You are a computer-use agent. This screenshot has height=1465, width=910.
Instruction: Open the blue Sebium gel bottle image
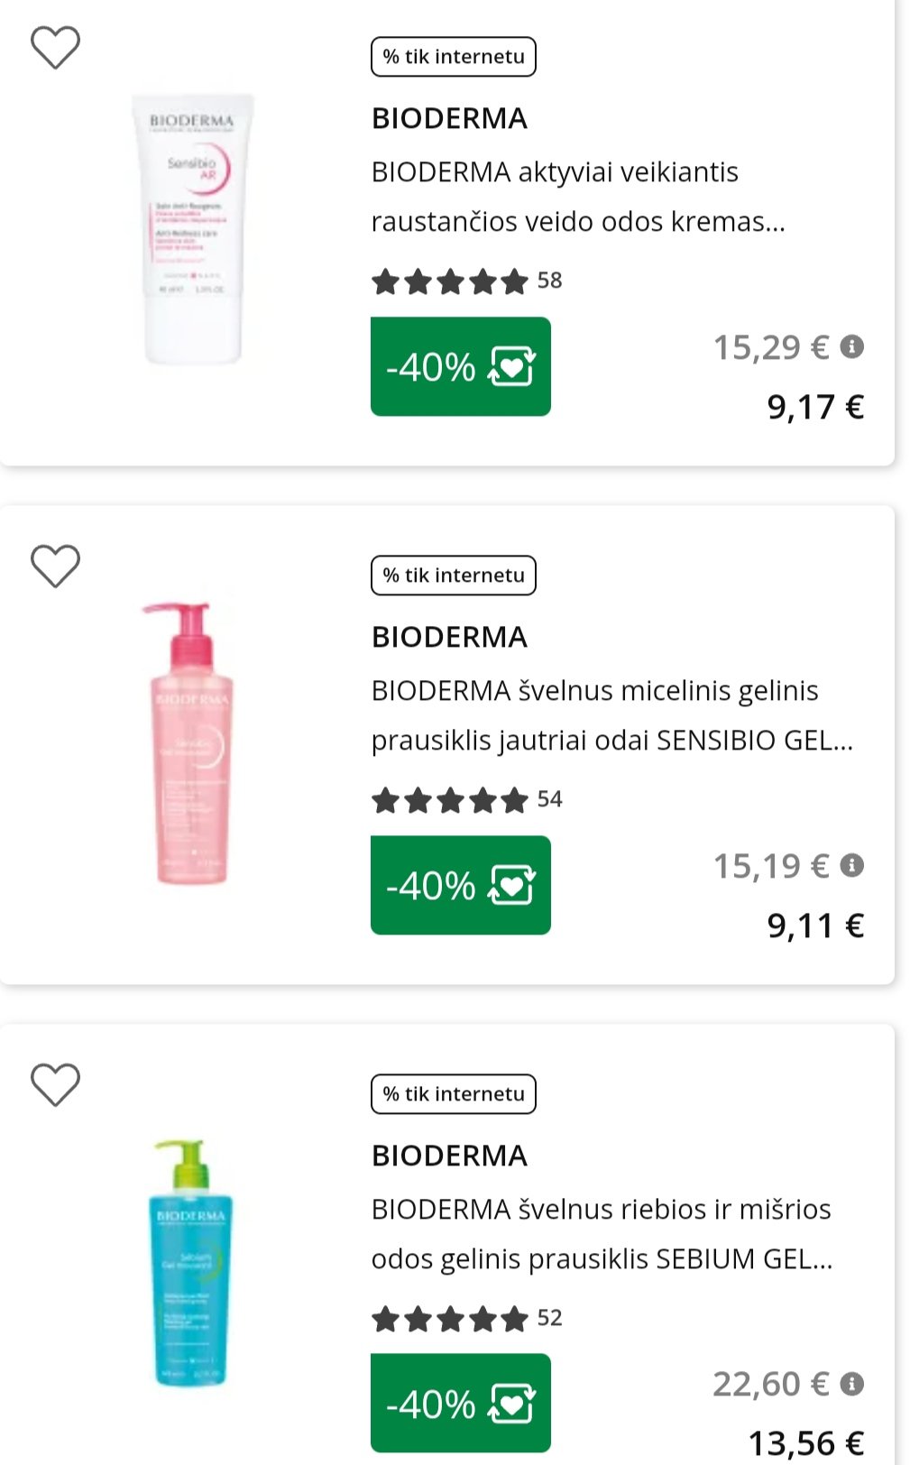189,1263
